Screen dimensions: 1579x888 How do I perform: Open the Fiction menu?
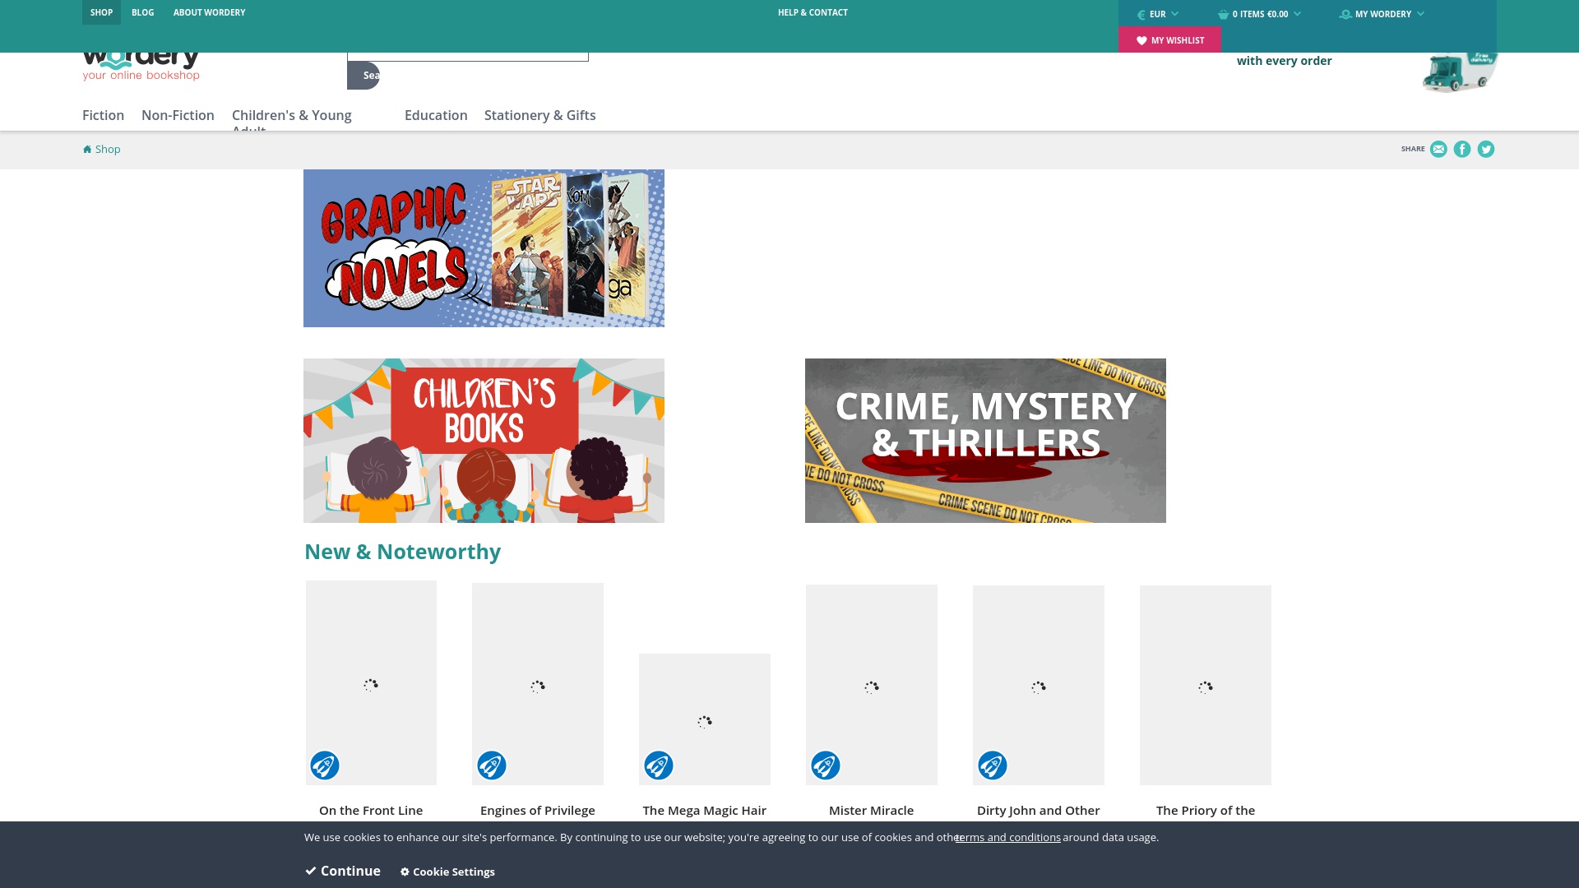[x=103, y=115]
